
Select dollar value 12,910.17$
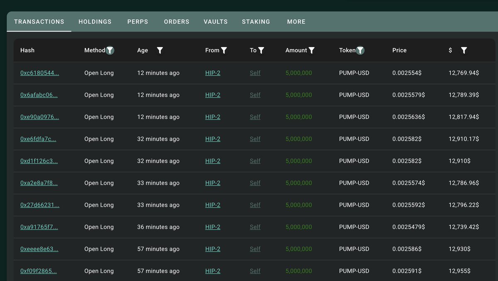click(x=464, y=139)
